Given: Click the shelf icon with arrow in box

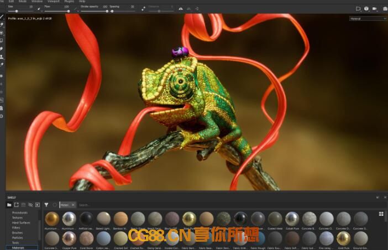Looking at the screenshot, I should point(38,205).
